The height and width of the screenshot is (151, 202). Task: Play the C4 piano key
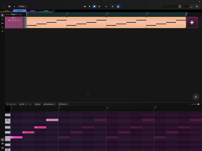[x=8, y=120]
